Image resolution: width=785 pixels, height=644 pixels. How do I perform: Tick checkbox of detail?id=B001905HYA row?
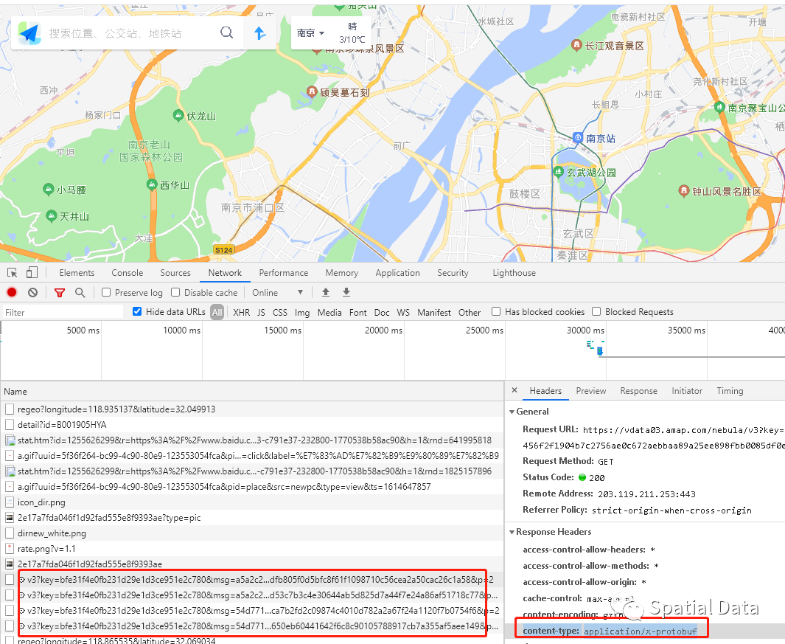tap(10, 424)
